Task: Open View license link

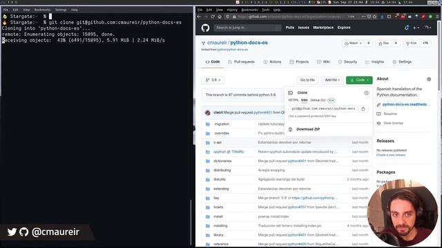Action: tap(393, 123)
